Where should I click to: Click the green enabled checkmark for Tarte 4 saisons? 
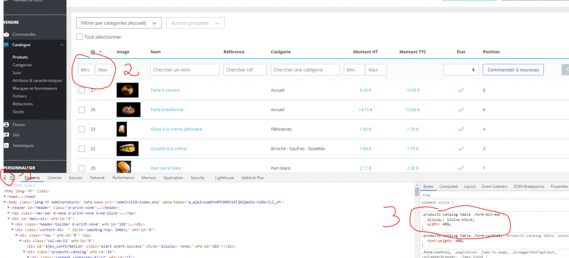[x=461, y=90]
